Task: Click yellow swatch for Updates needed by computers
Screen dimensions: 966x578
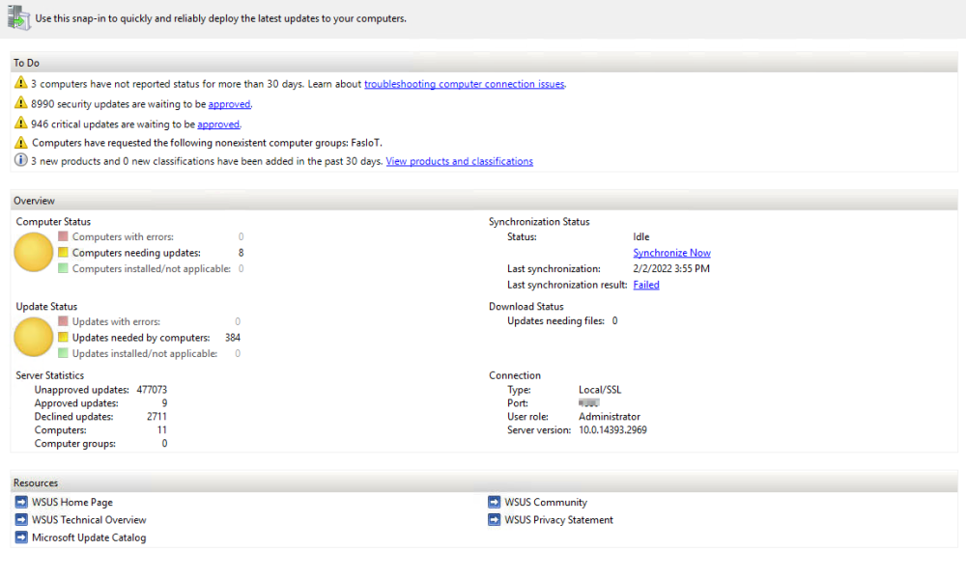Action: pos(63,338)
